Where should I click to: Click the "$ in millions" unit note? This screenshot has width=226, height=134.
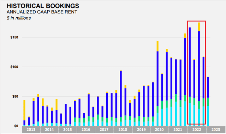click(19, 18)
